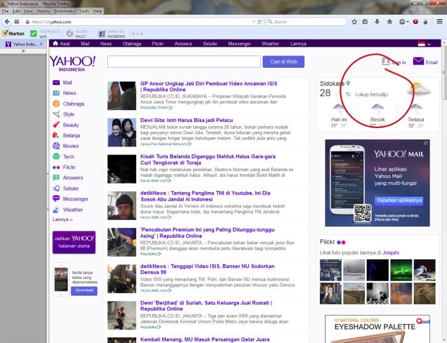447x343 pixels.
Task: Click the Firefox Search box
Action: point(306,22)
